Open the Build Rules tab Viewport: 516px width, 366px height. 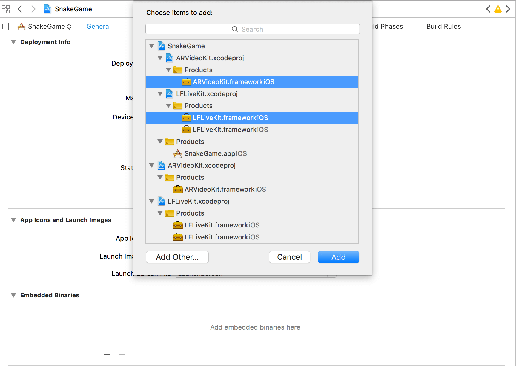pyautogui.click(x=443, y=27)
